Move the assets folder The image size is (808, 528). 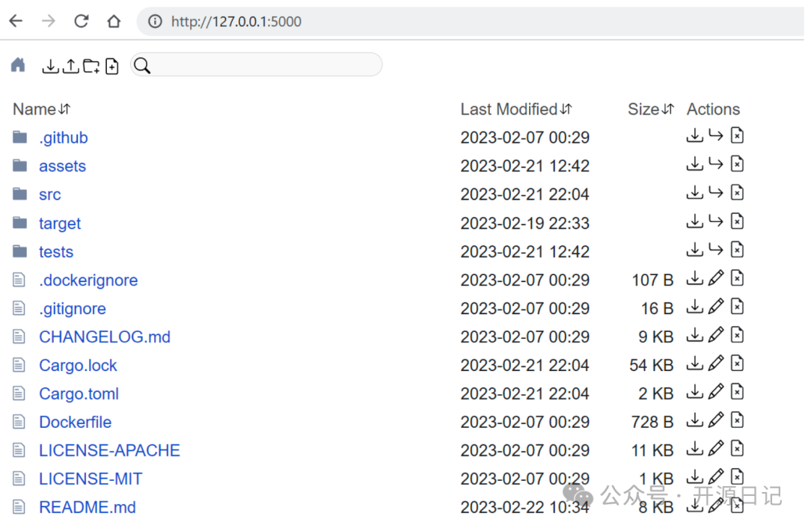pos(716,165)
